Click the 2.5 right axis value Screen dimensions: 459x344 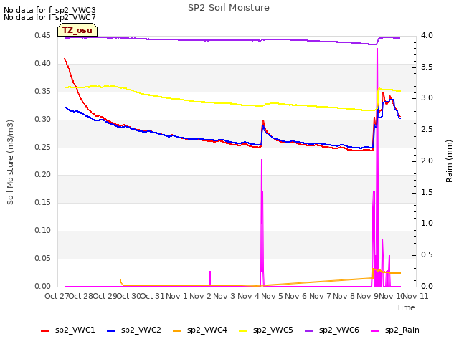click(427, 129)
